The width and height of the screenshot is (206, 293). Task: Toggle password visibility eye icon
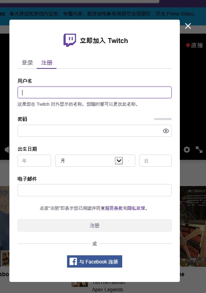tap(166, 131)
